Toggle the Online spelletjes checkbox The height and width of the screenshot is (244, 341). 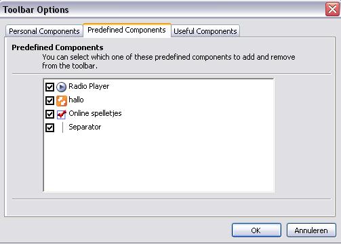point(49,114)
